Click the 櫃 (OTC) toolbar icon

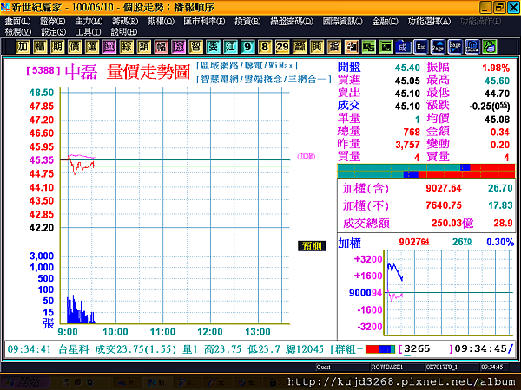coord(40,47)
